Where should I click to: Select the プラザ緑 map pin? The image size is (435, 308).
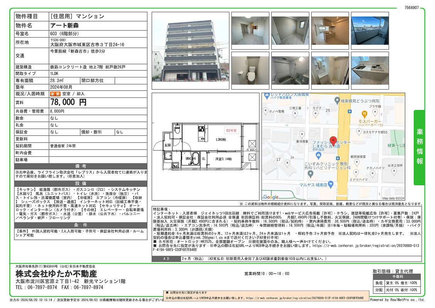tap(375, 112)
